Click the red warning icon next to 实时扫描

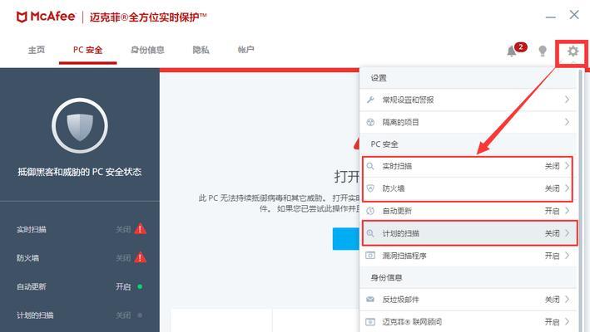(141, 228)
